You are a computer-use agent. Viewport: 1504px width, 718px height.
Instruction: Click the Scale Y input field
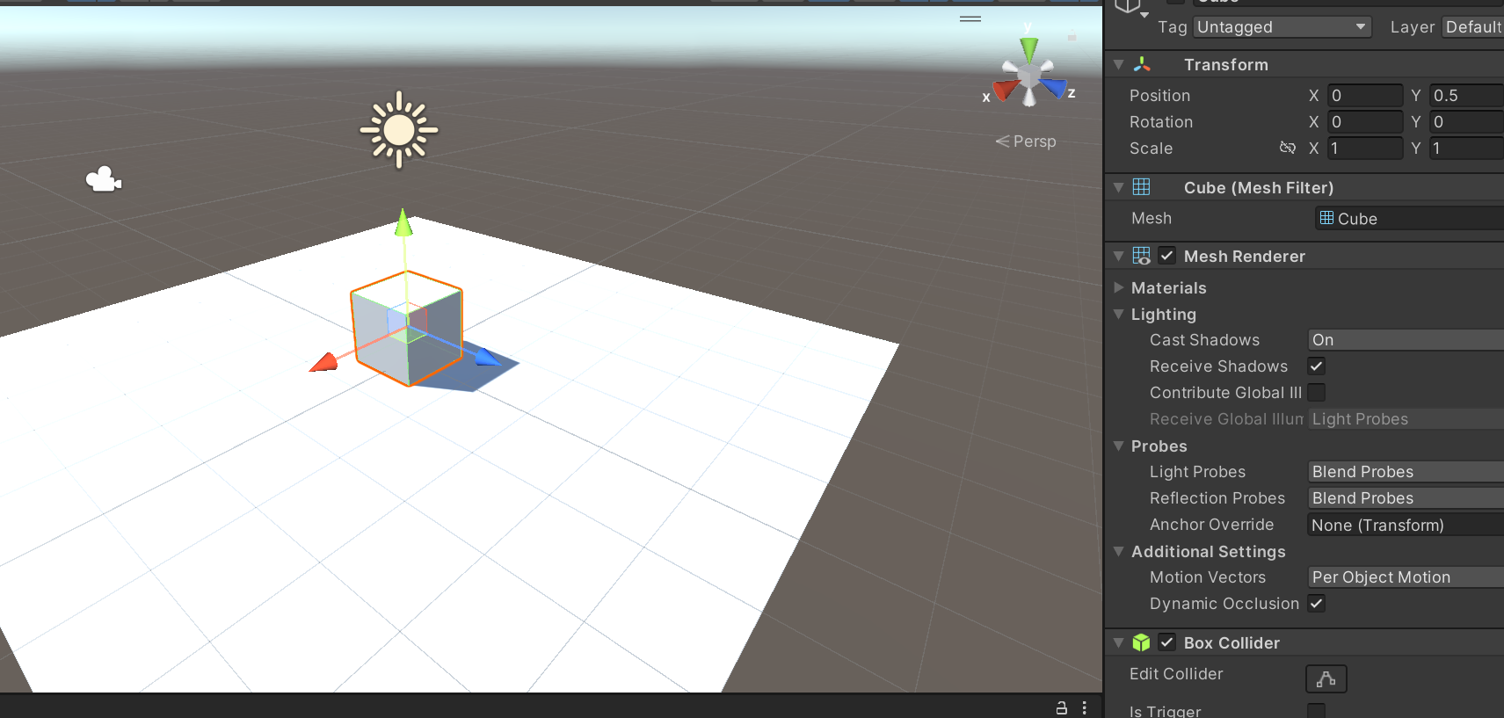click(x=1466, y=149)
